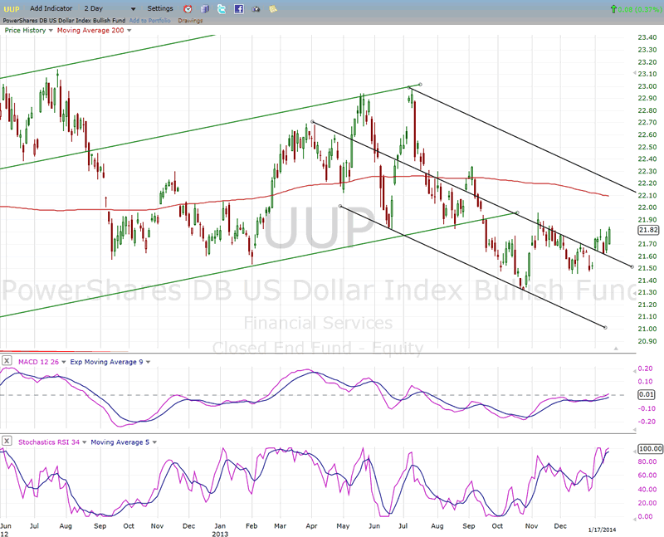The width and height of the screenshot is (664, 537).
Task: Click the alarm clock alert icon
Action: pos(188,8)
